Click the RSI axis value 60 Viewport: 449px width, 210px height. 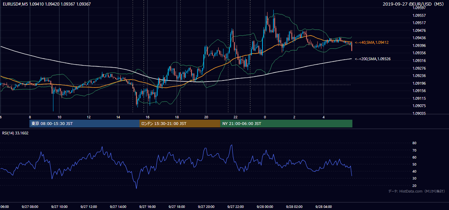pos(414,157)
